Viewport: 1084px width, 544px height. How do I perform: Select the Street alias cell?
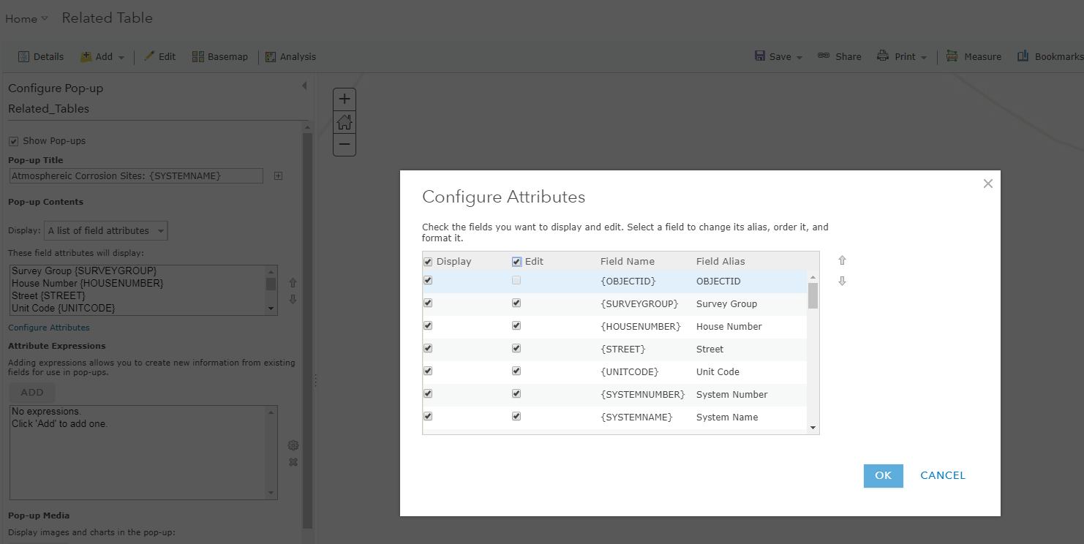(710, 349)
